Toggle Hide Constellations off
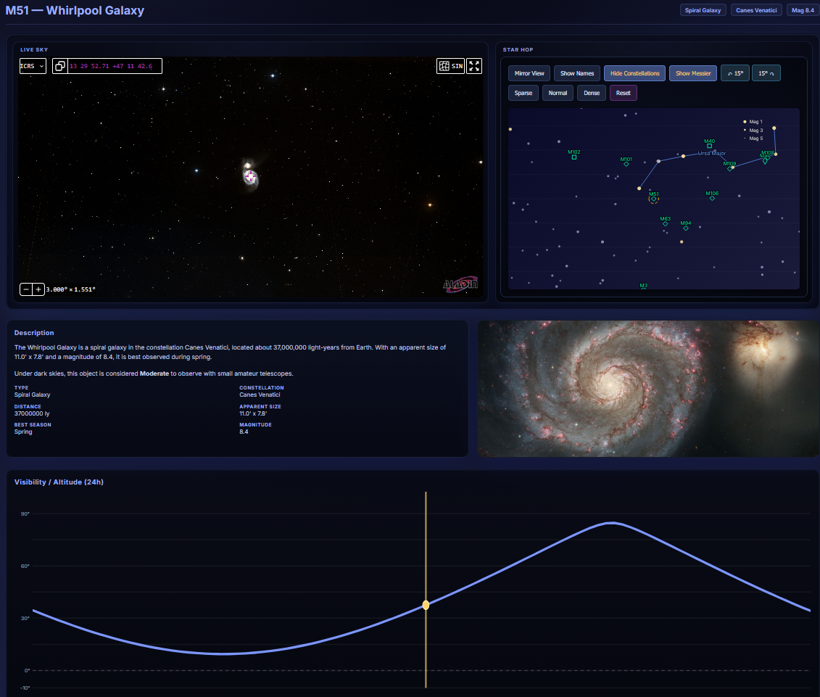The image size is (820, 697). 634,73
